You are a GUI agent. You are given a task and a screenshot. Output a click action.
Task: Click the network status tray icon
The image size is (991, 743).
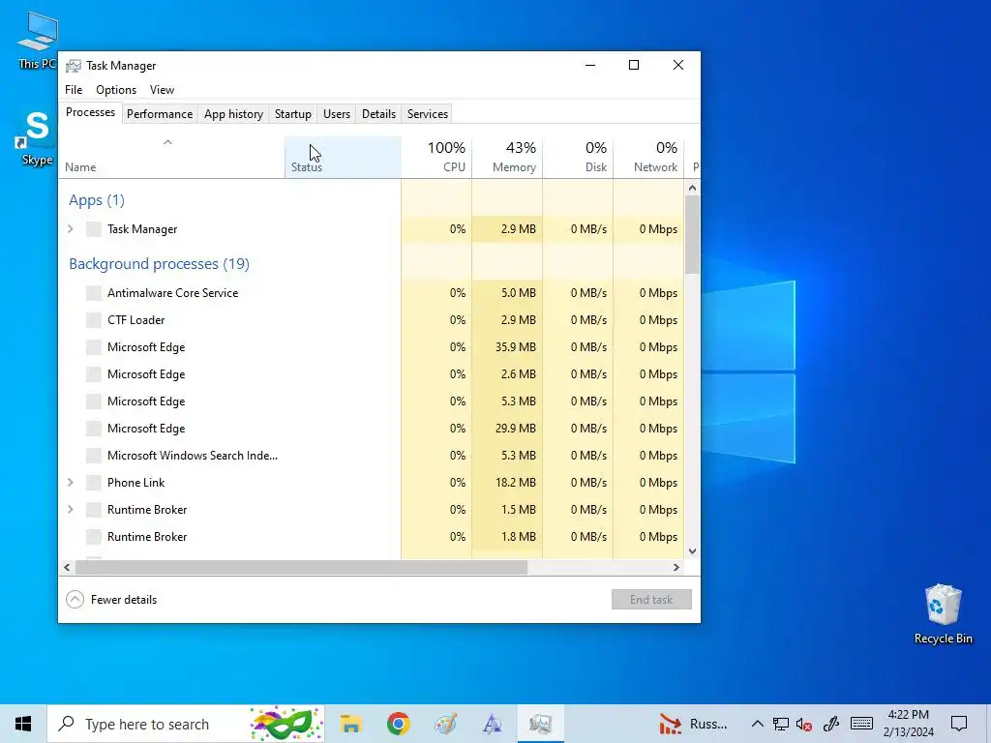[x=781, y=724]
